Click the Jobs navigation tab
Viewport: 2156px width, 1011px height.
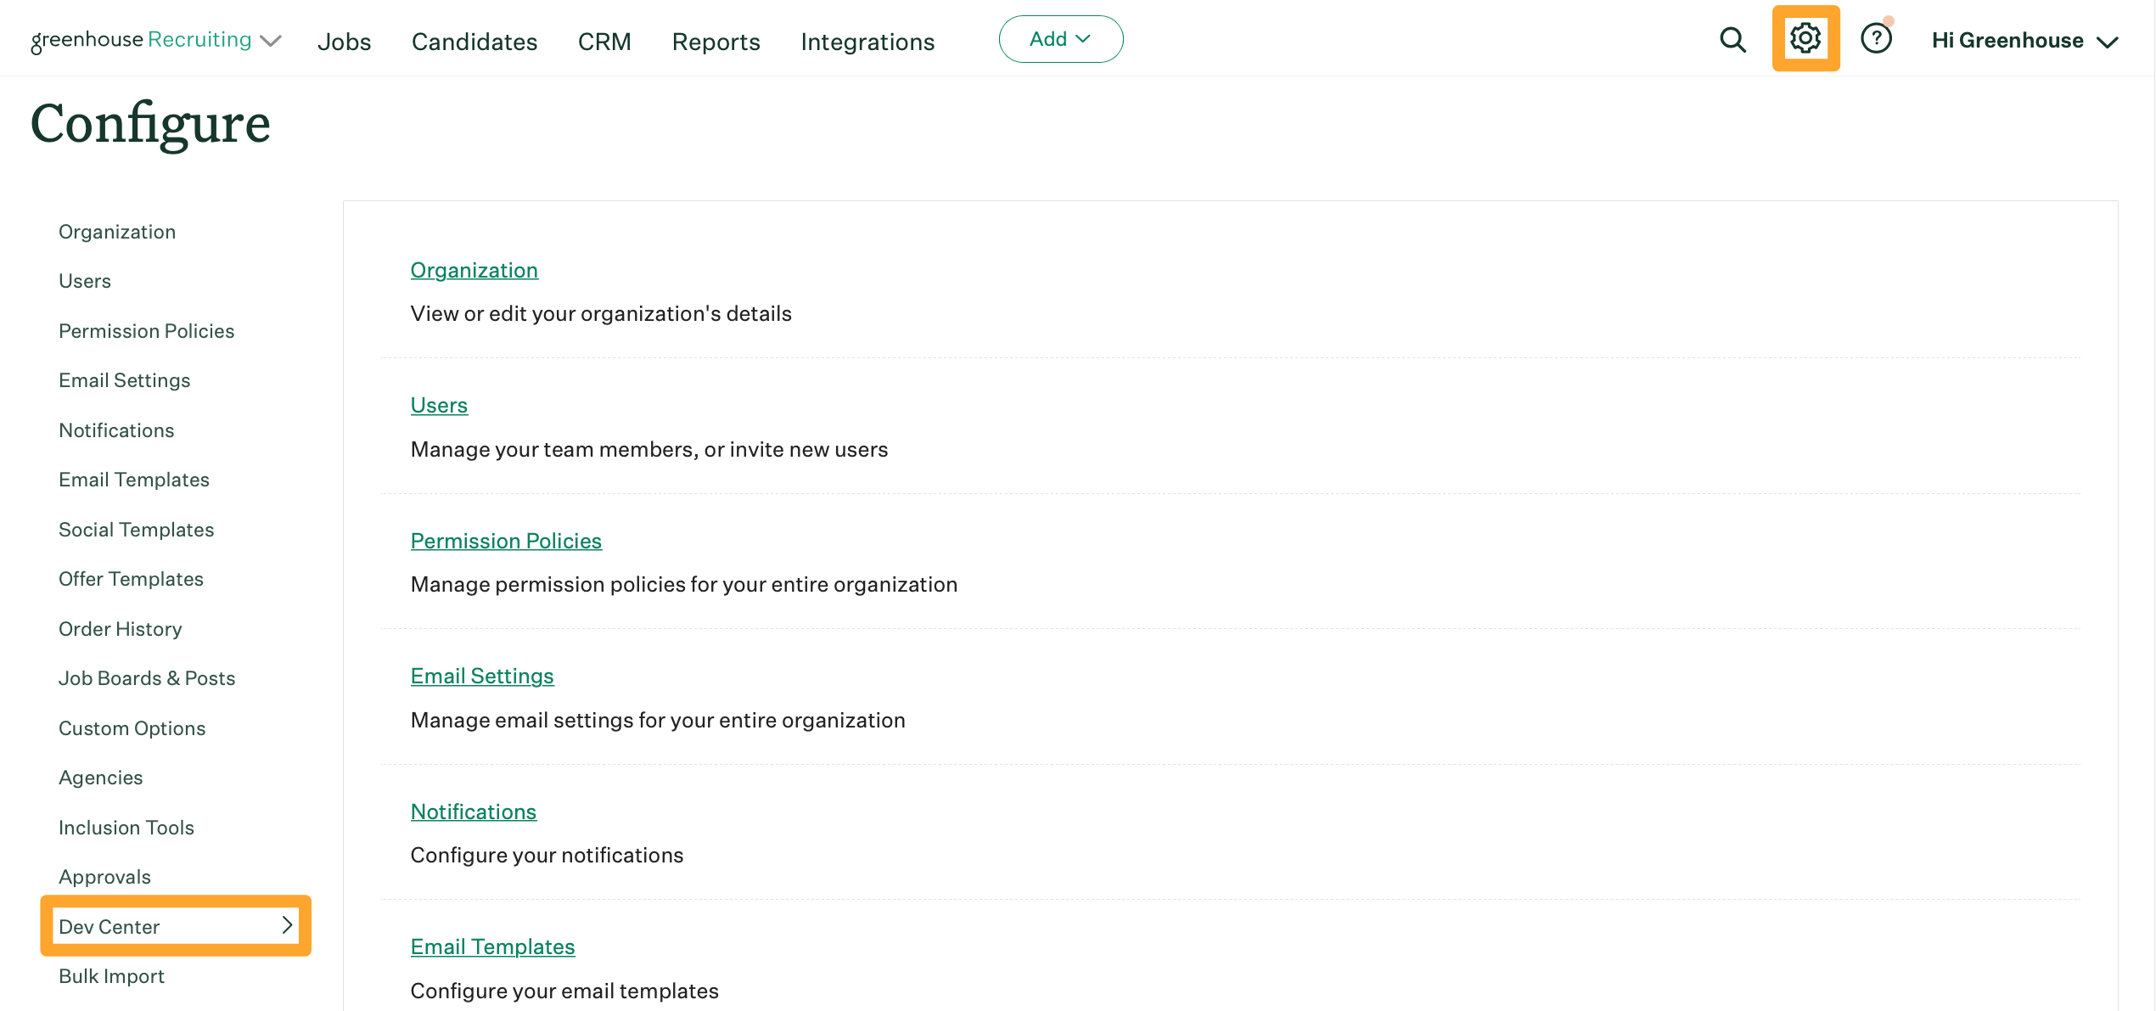(x=344, y=38)
